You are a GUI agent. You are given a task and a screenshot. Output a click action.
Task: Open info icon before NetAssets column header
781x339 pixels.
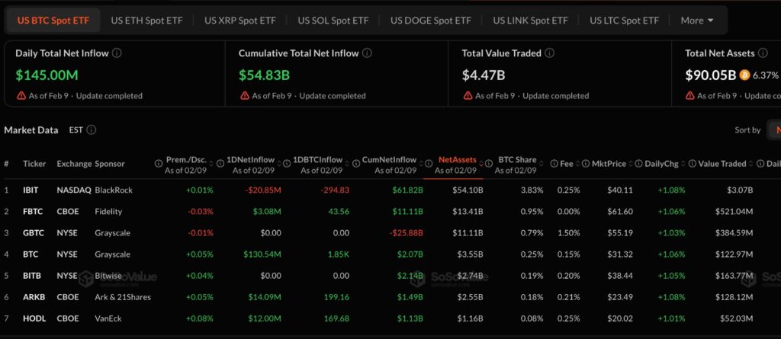tap(429, 164)
